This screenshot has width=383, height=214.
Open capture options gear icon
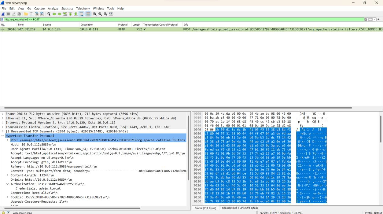19,14
